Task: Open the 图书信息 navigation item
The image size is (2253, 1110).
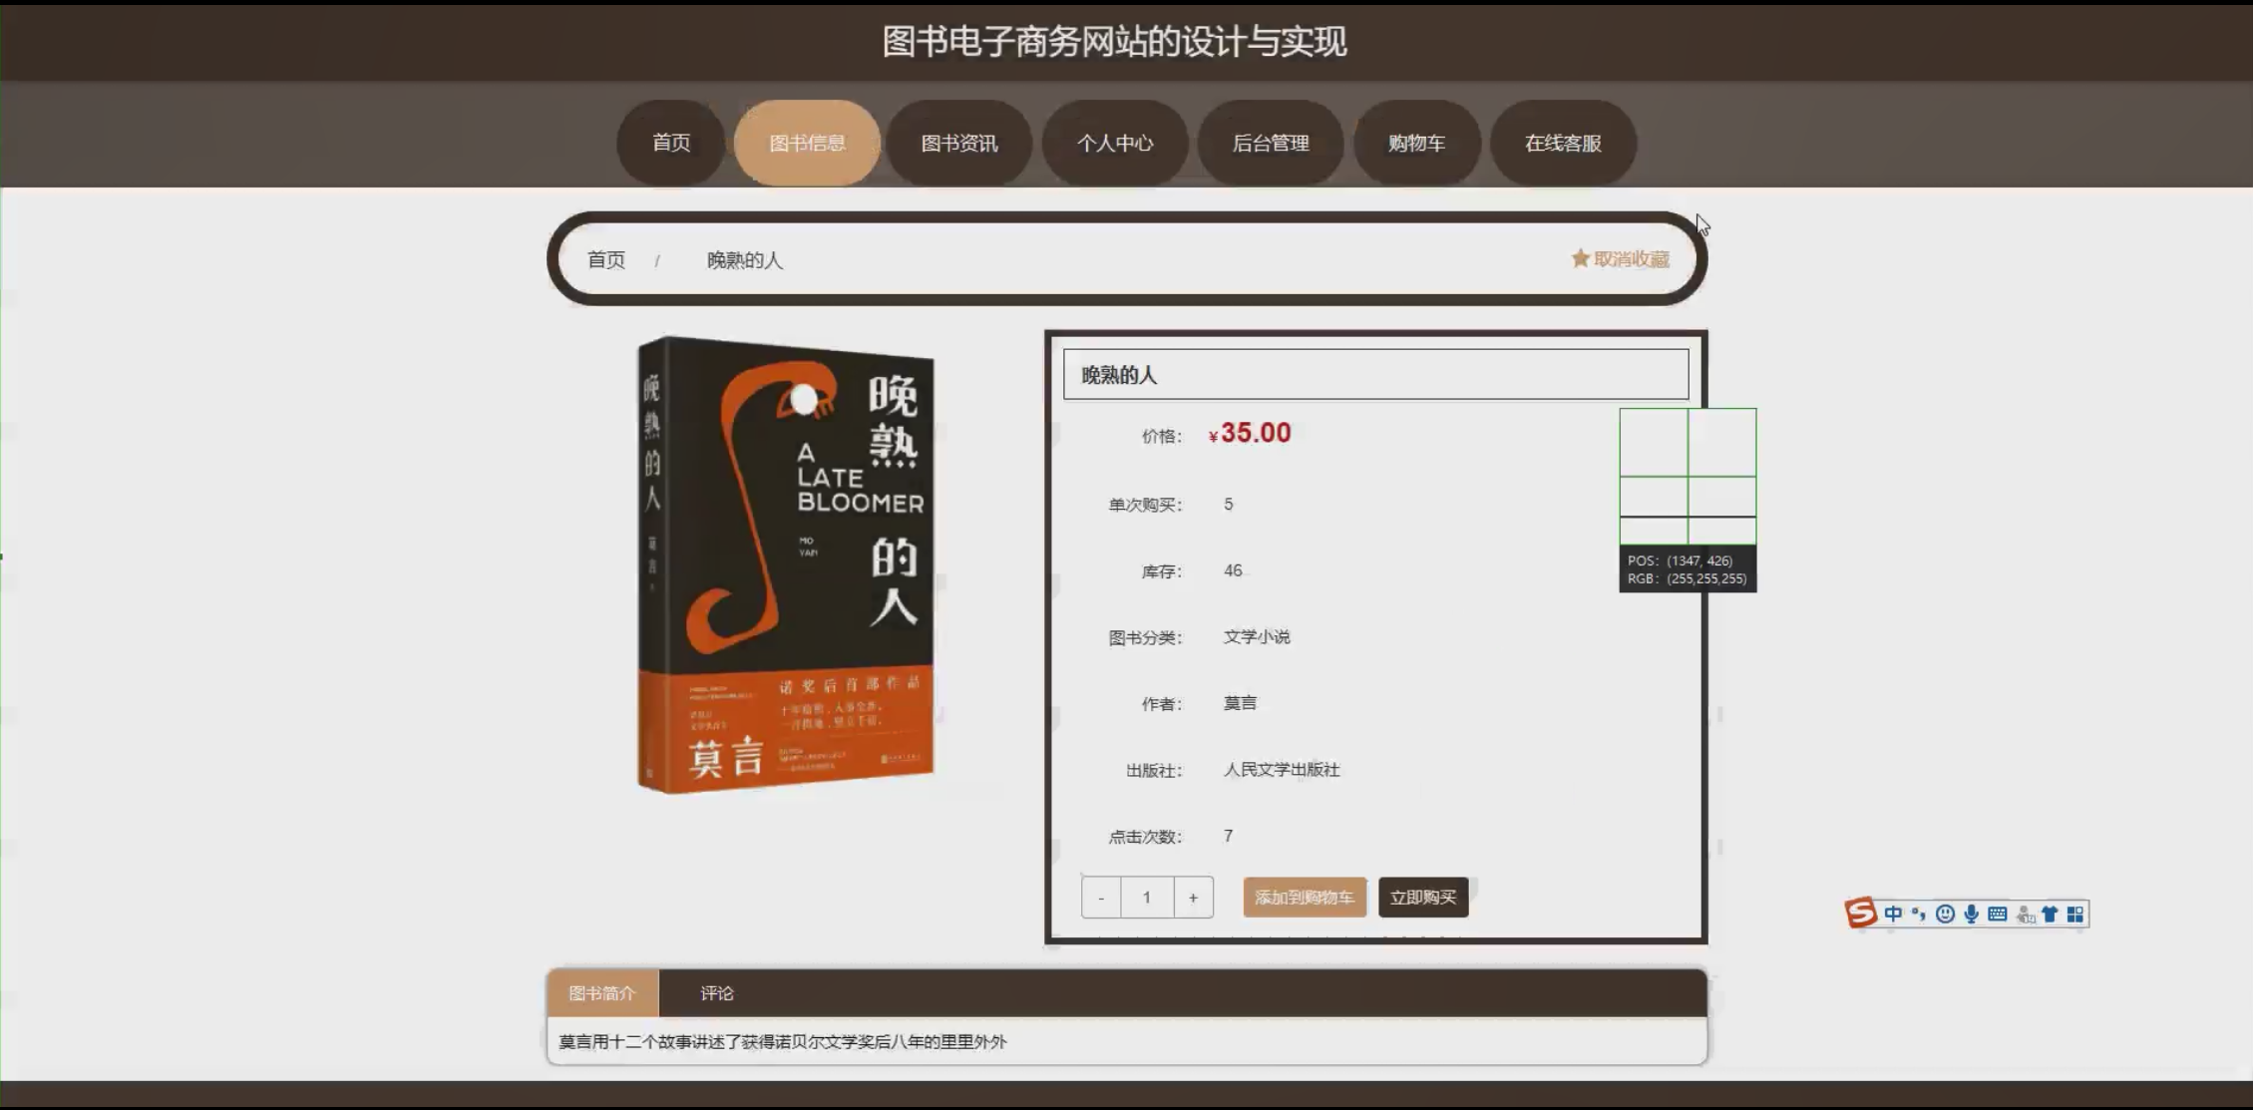Action: tap(807, 143)
